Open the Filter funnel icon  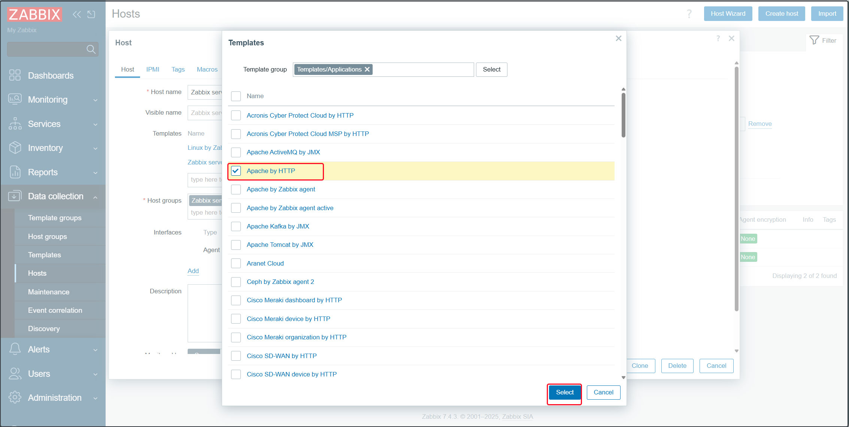click(814, 40)
